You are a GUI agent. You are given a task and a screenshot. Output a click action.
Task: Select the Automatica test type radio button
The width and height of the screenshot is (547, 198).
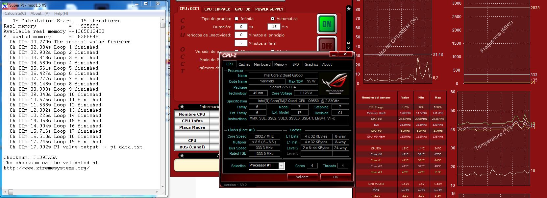point(272,19)
